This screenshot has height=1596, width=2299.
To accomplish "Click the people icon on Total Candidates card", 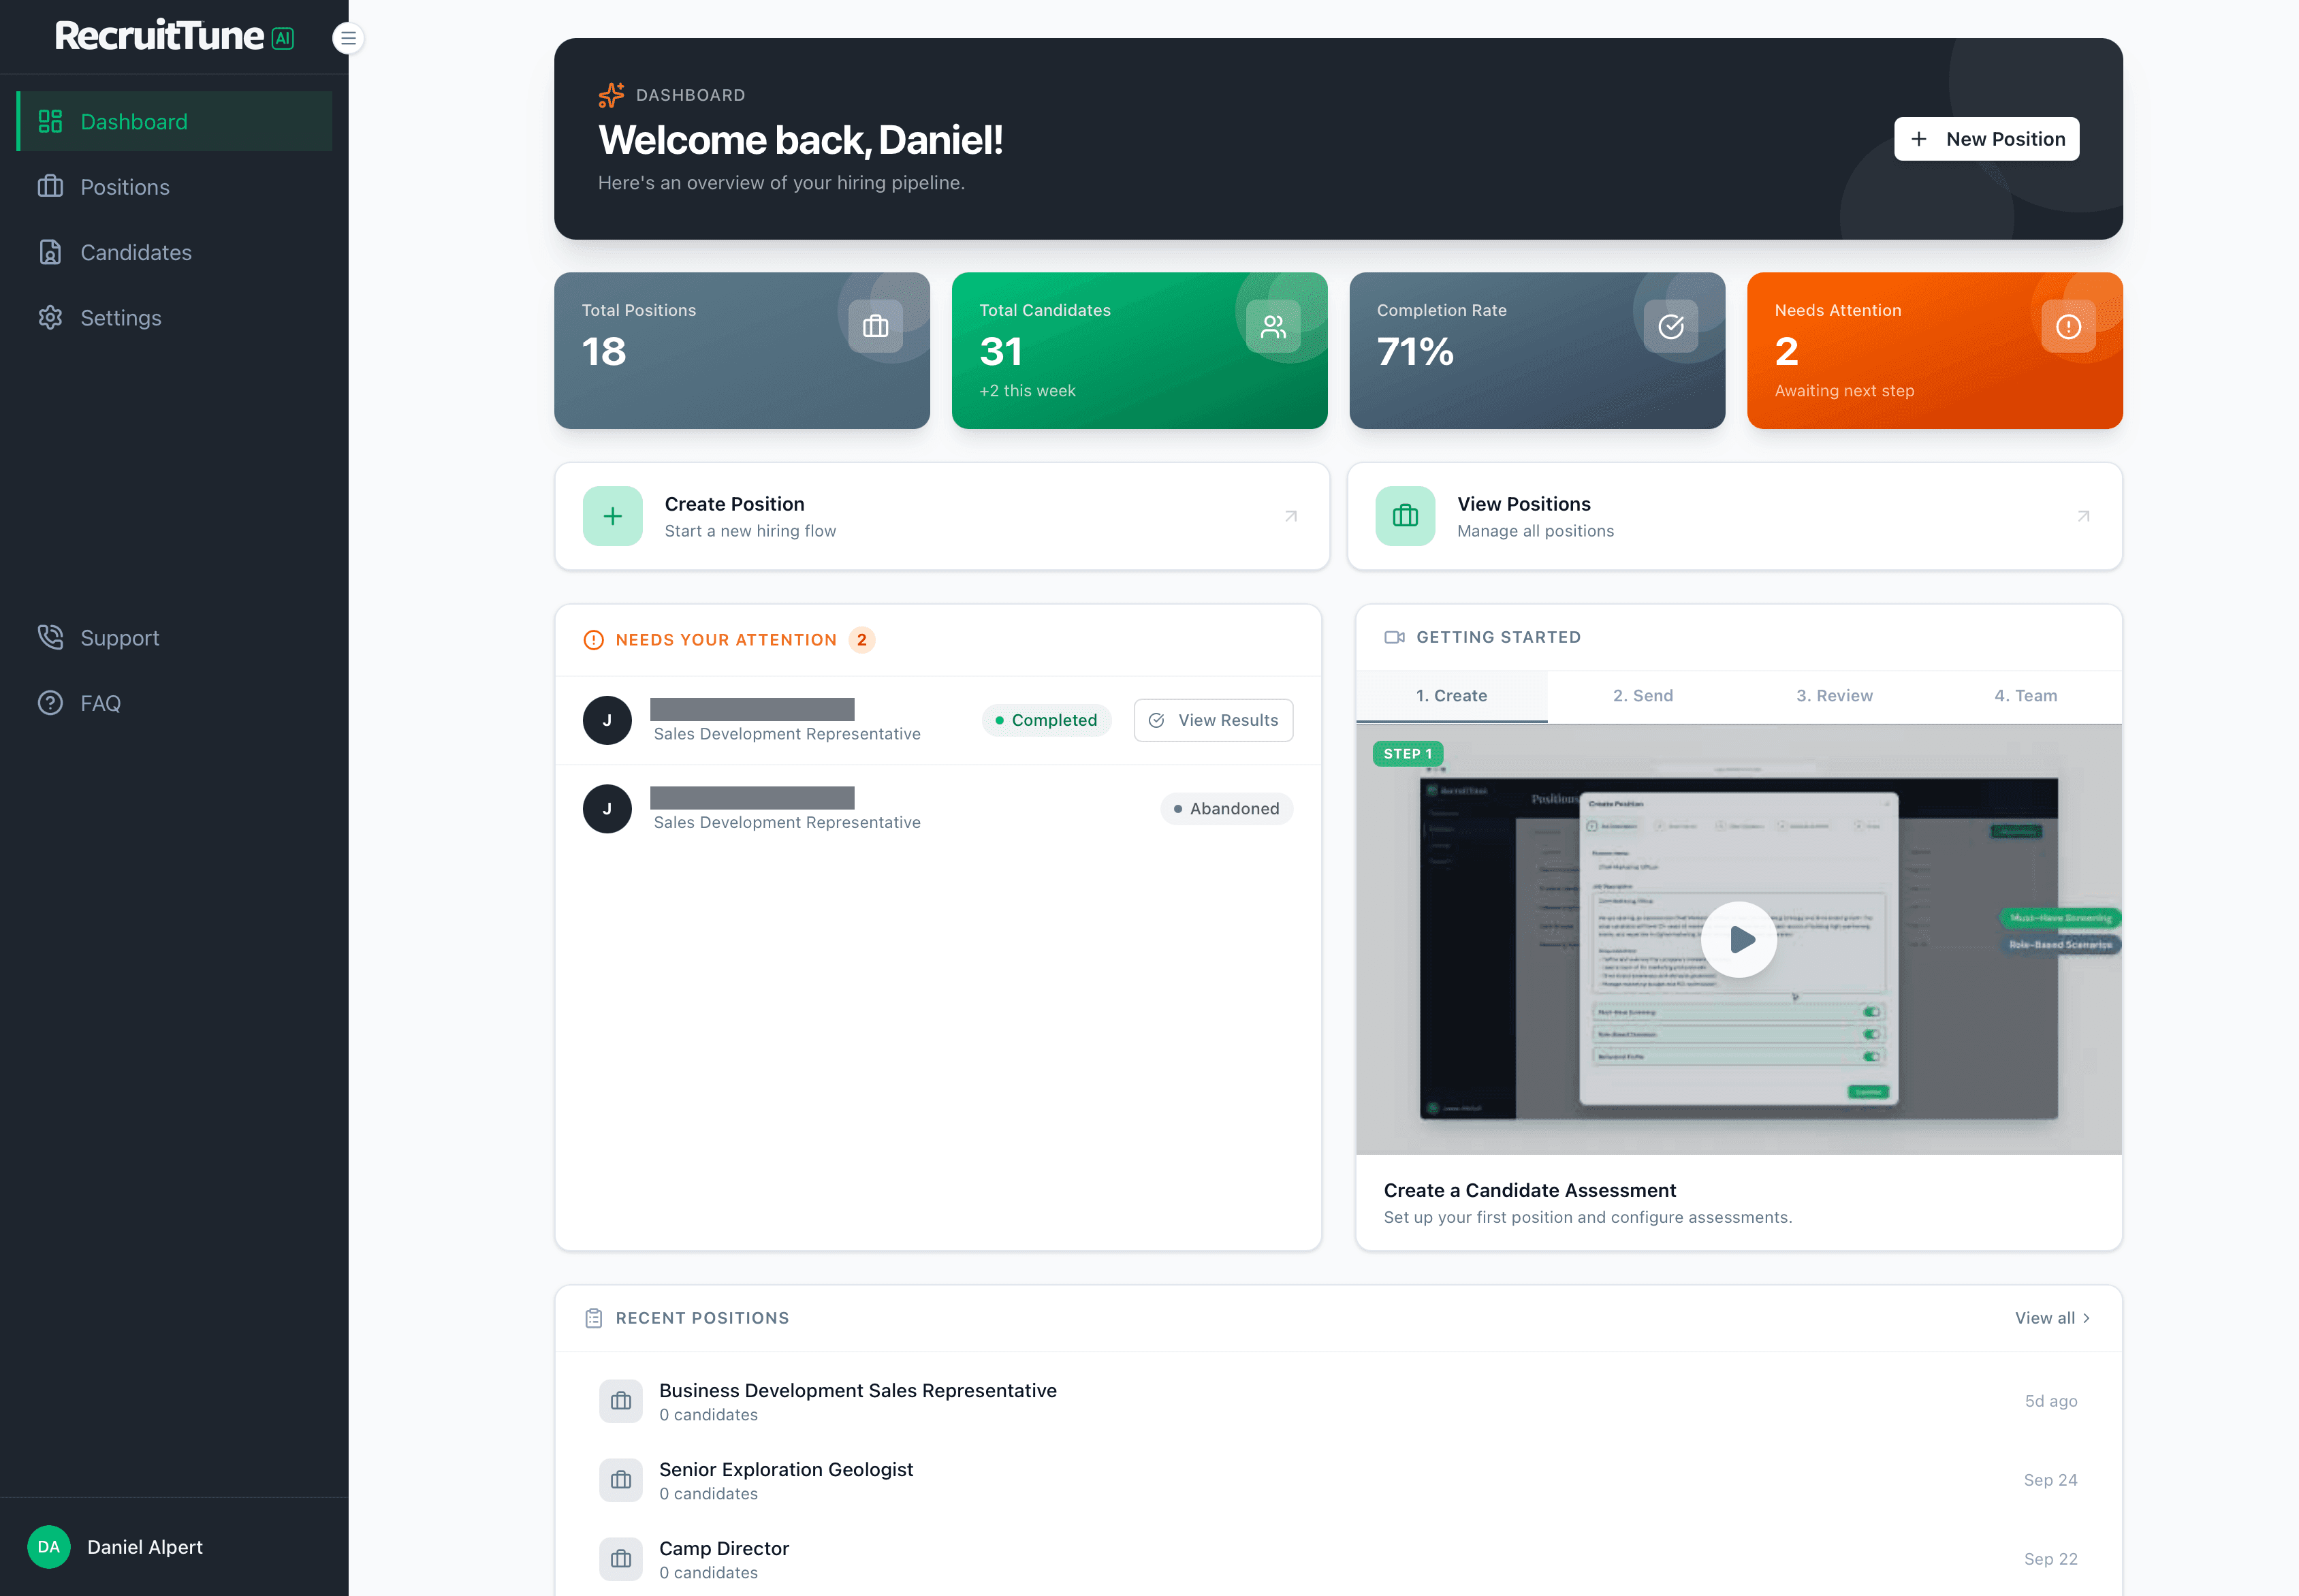I will click(1273, 326).
